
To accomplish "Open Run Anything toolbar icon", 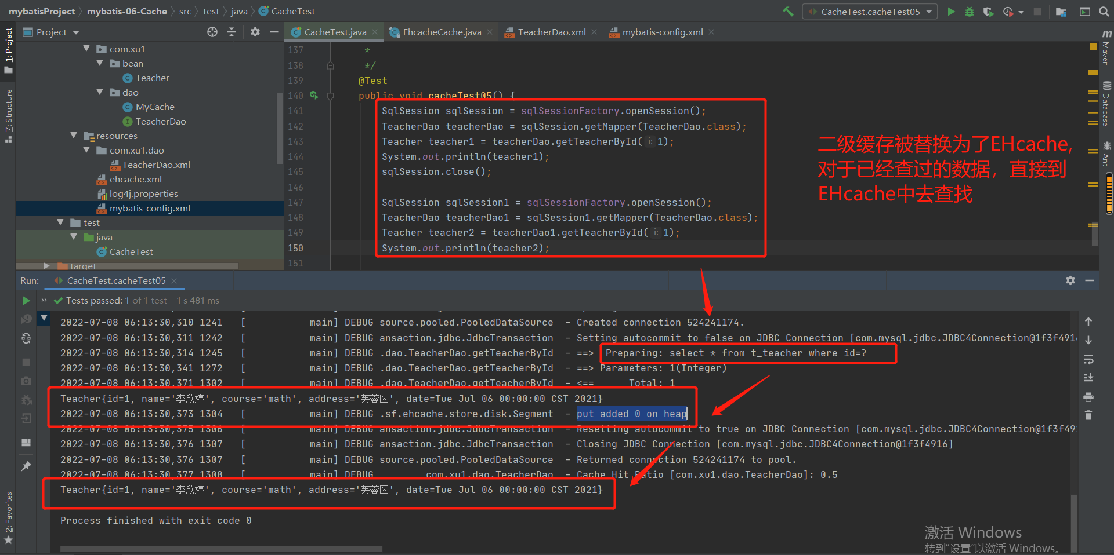I will click(x=1084, y=12).
